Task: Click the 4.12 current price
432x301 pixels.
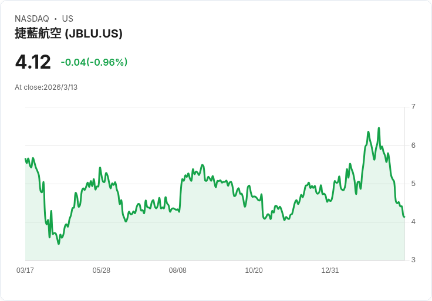Action: click(33, 62)
